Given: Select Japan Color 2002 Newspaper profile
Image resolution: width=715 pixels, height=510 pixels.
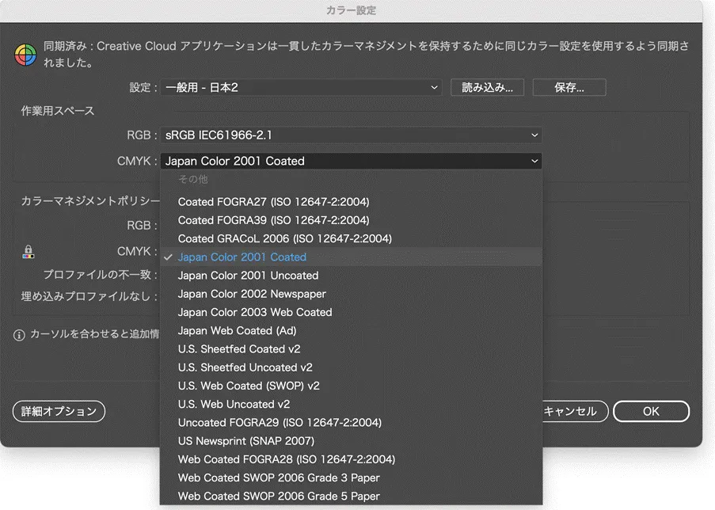Looking at the screenshot, I should 253,294.
